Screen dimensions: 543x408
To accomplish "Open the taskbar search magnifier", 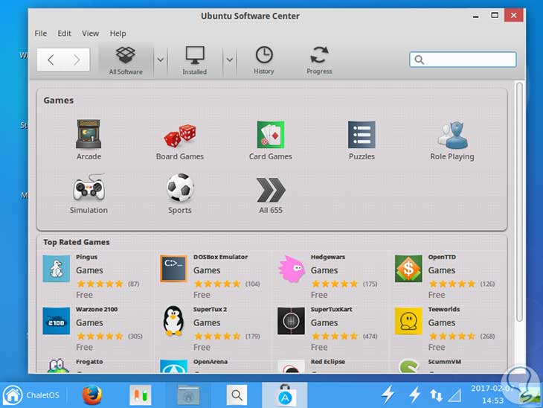I will tap(237, 395).
